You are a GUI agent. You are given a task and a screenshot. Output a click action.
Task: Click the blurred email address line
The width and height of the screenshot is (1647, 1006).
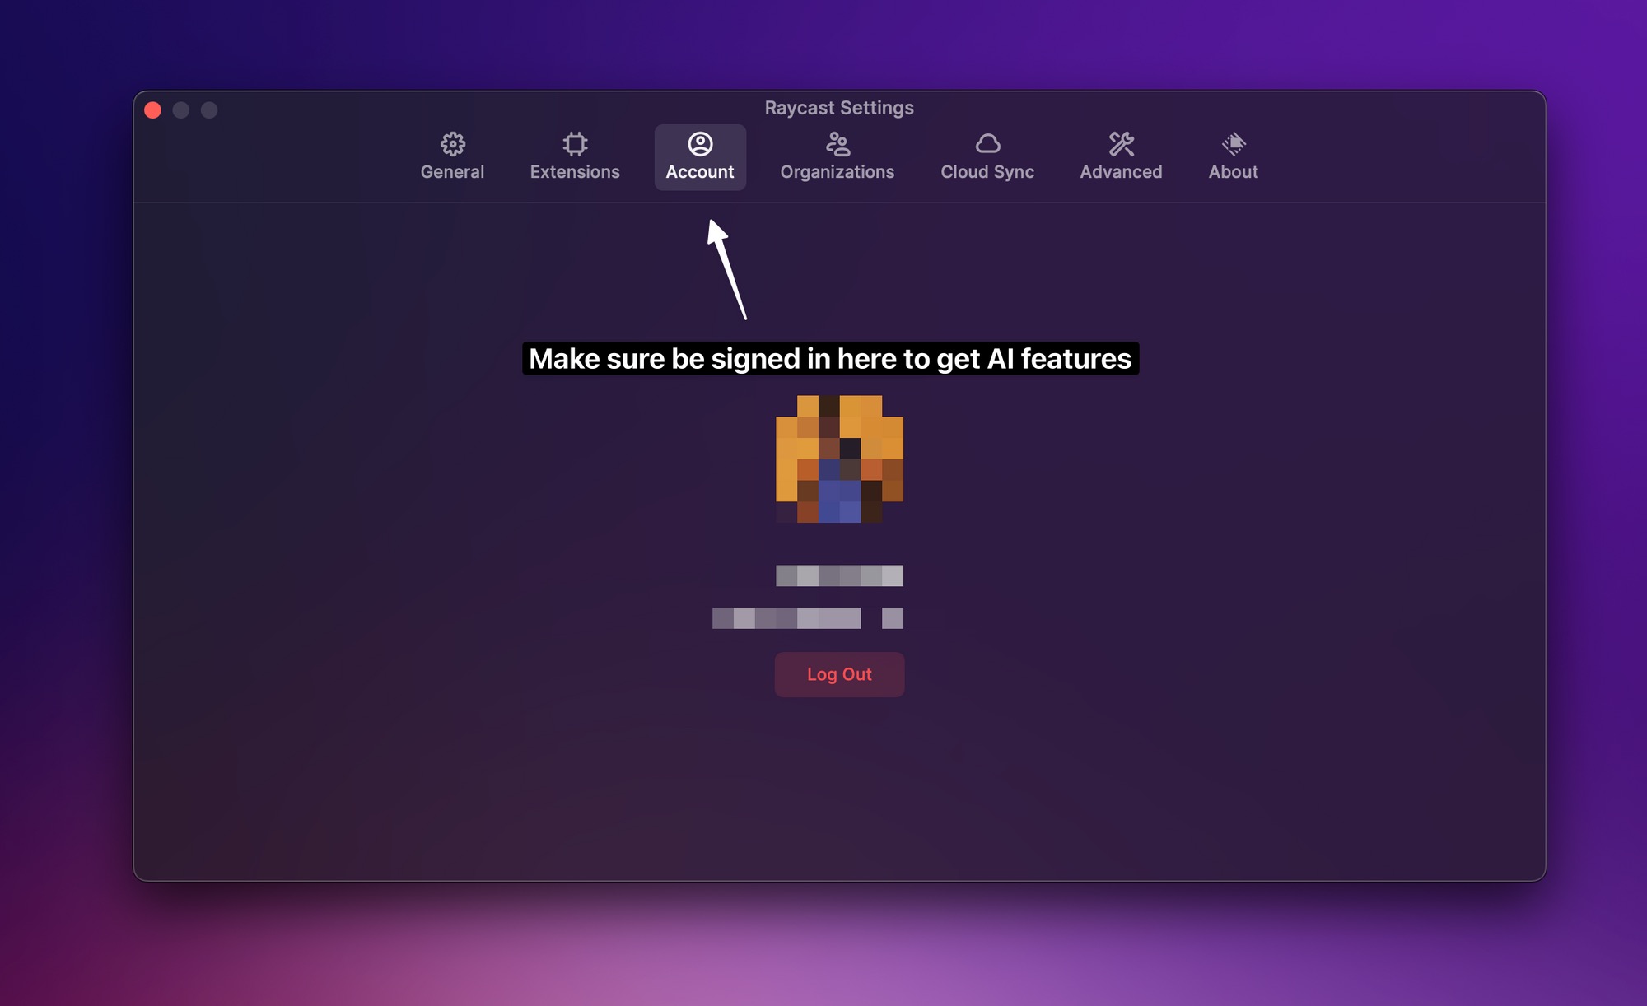[807, 618]
